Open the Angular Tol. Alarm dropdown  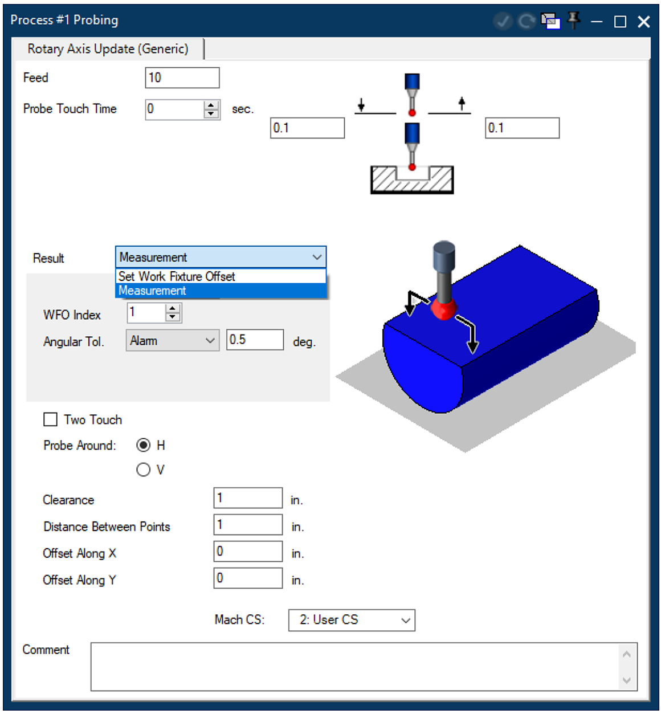click(173, 340)
